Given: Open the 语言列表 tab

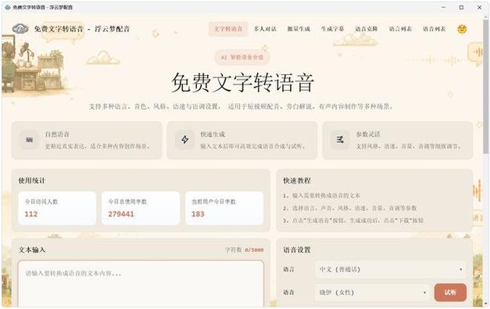Looking at the screenshot, I should click(x=400, y=29).
